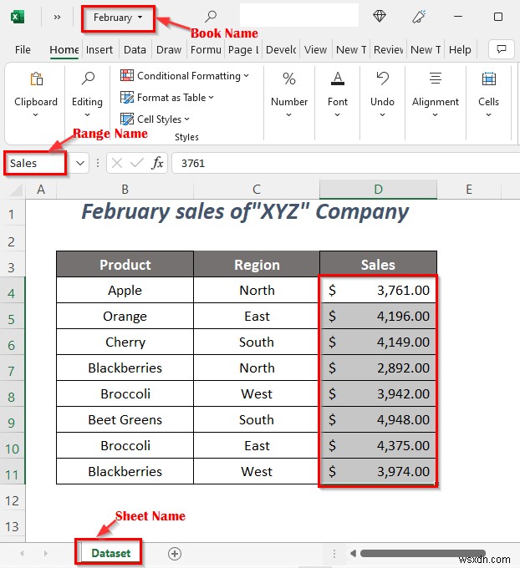Viewport: 520px width, 568px height.
Task: Click the horizontal scroll left arrow
Action: pos(353,553)
